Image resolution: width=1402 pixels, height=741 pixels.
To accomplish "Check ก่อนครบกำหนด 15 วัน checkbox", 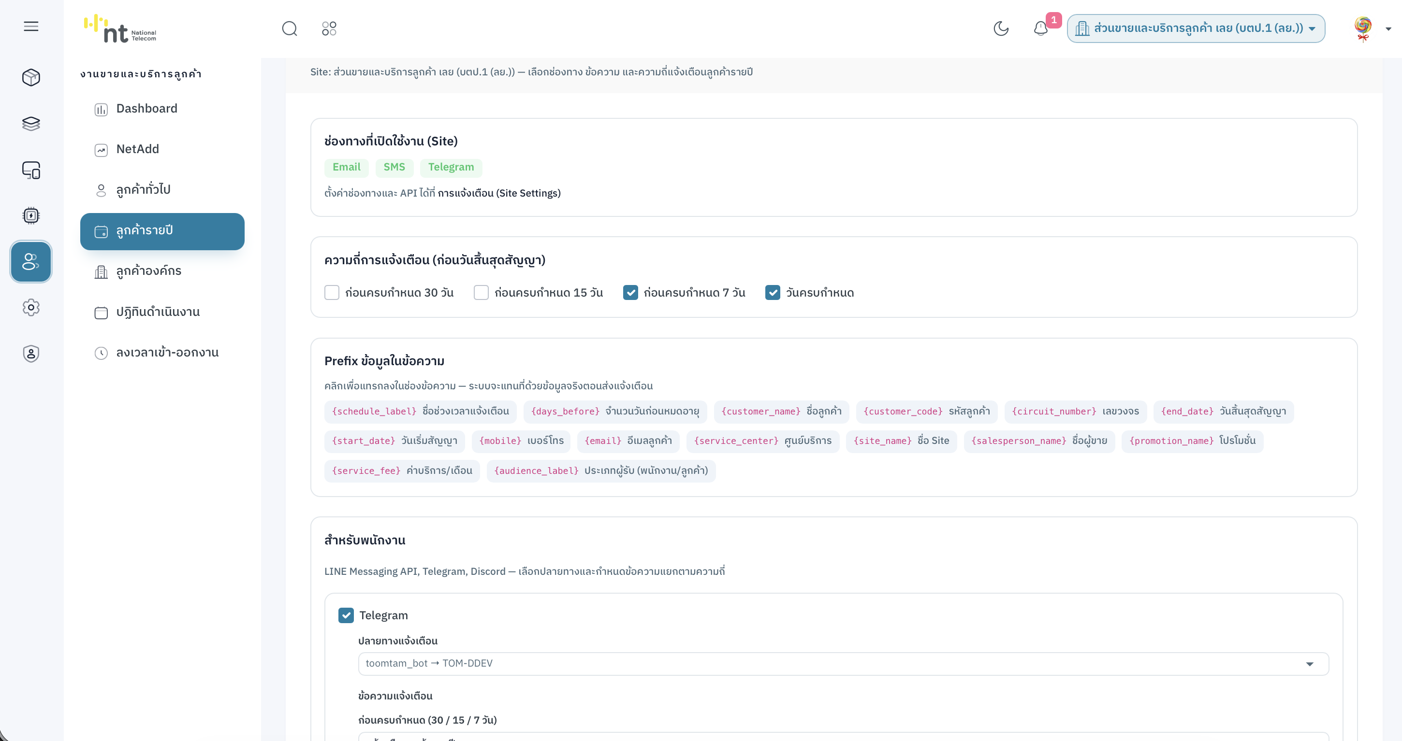I will click(x=481, y=292).
